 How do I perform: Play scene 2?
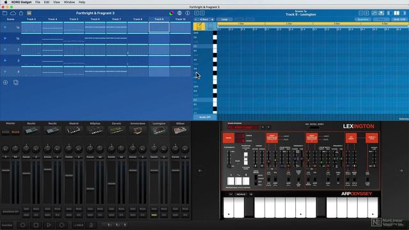coord(5,49)
